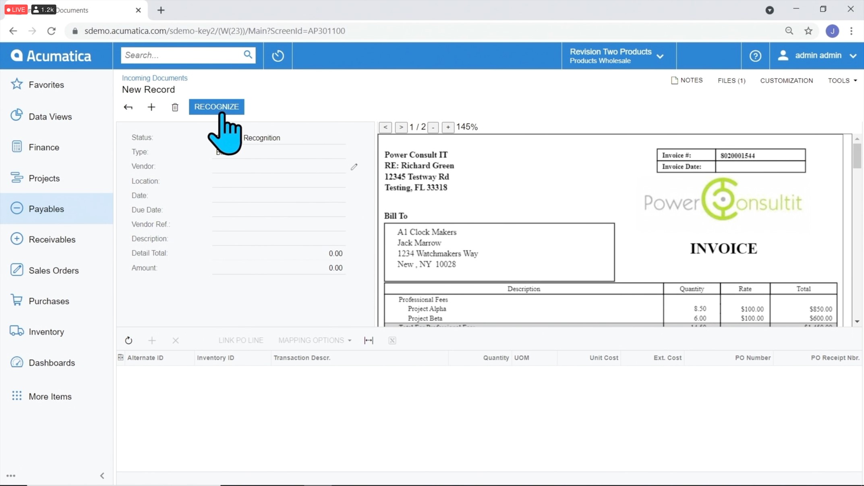Edit vendor with pencil icon

coord(354,167)
